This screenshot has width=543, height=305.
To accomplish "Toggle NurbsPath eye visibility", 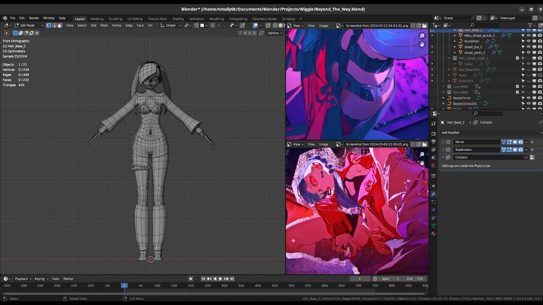I will [529, 41].
